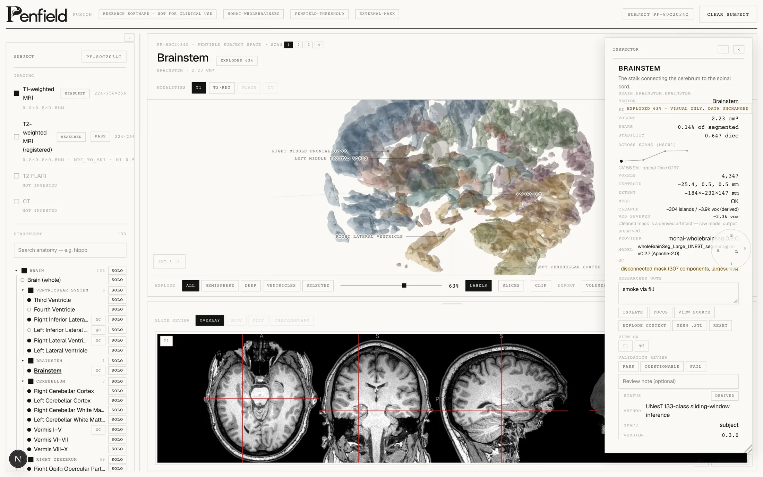The width and height of the screenshot is (763, 477).
Task: Toggle the LABELS button
Action: coord(478,286)
